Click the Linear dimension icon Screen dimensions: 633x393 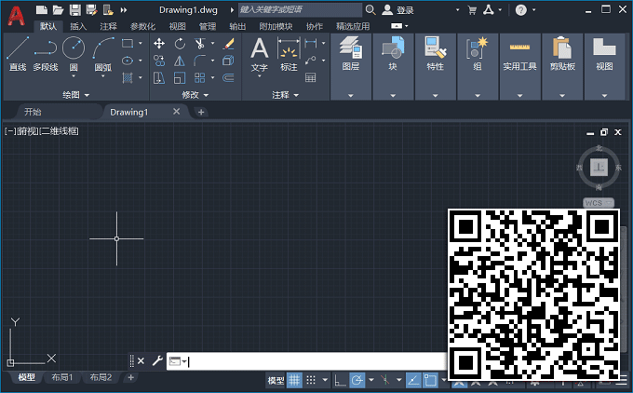[x=310, y=43]
